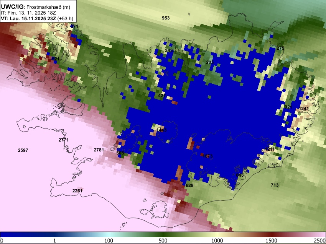Click the map value 275
The width and height of the screenshot is (326, 244).
click(x=280, y=48)
